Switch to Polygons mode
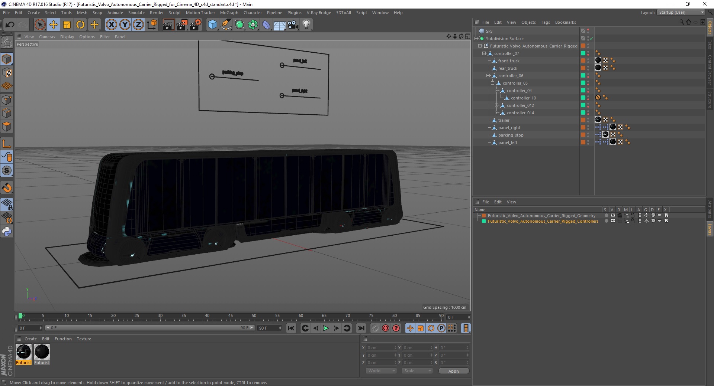714x386 pixels. click(7, 127)
